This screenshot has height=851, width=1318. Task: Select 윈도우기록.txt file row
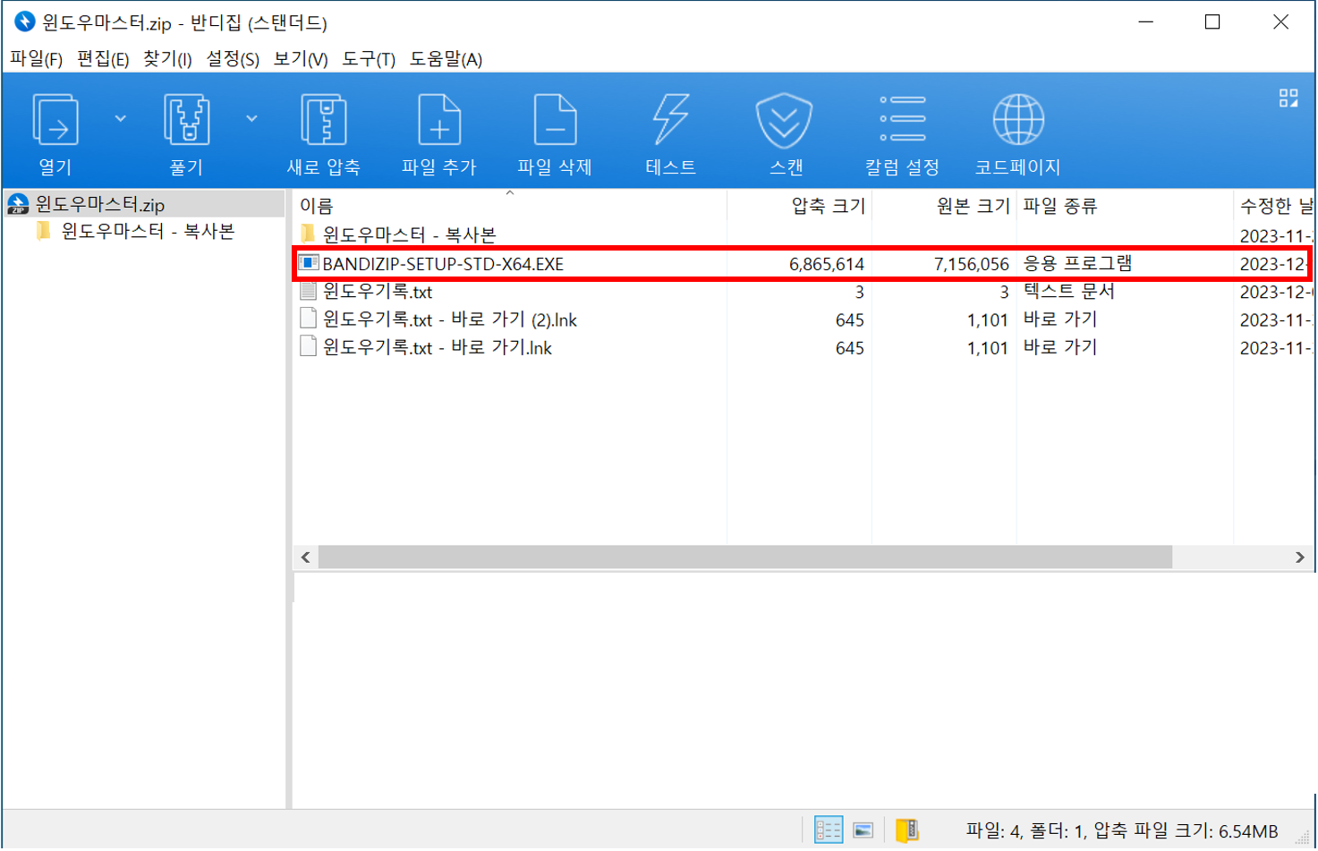[x=803, y=292]
